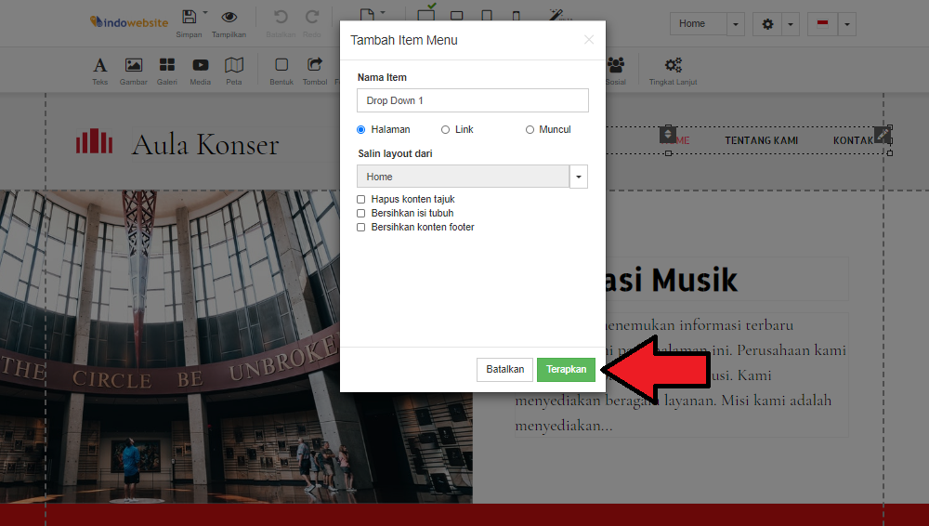Expand the language flag dropdown arrow

[x=846, y=24]
